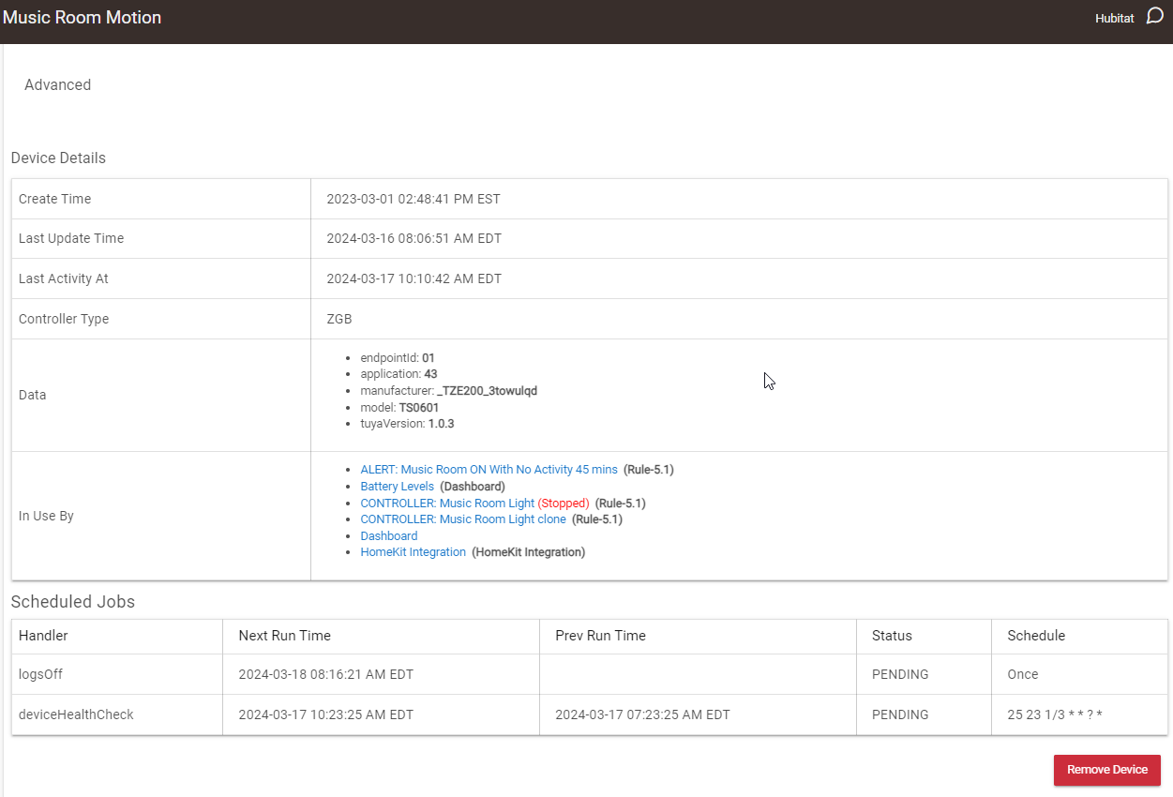Click the deviceHealthCheck cron schedule text
This screenshot has height=797, width=1173.
pos(1054,714)
